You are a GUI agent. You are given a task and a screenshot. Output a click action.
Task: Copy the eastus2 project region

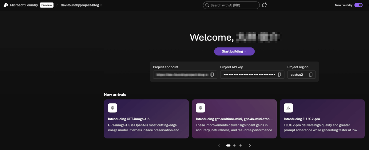coord(311,75)
